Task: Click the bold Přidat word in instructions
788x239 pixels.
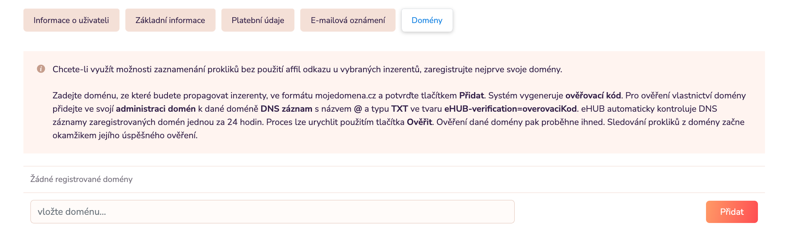Action: 471,96
